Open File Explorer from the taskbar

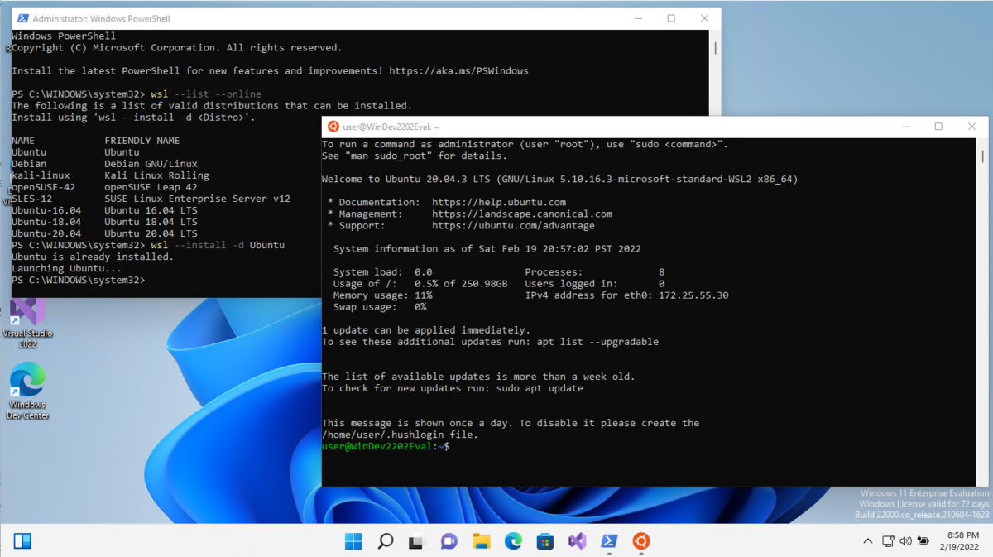tap(481, 541)
